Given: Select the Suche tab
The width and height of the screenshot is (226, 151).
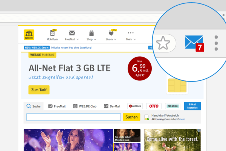Looking at the screenshot, I should (34, 106).
